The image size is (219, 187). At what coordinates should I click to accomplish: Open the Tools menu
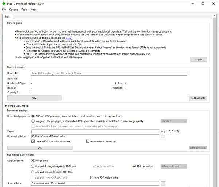pos(24,10)
